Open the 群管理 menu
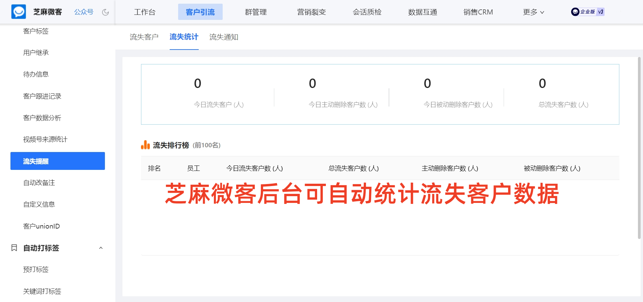 [256, 12]
